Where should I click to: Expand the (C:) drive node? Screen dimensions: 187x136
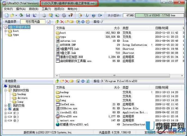pos(5,113)
